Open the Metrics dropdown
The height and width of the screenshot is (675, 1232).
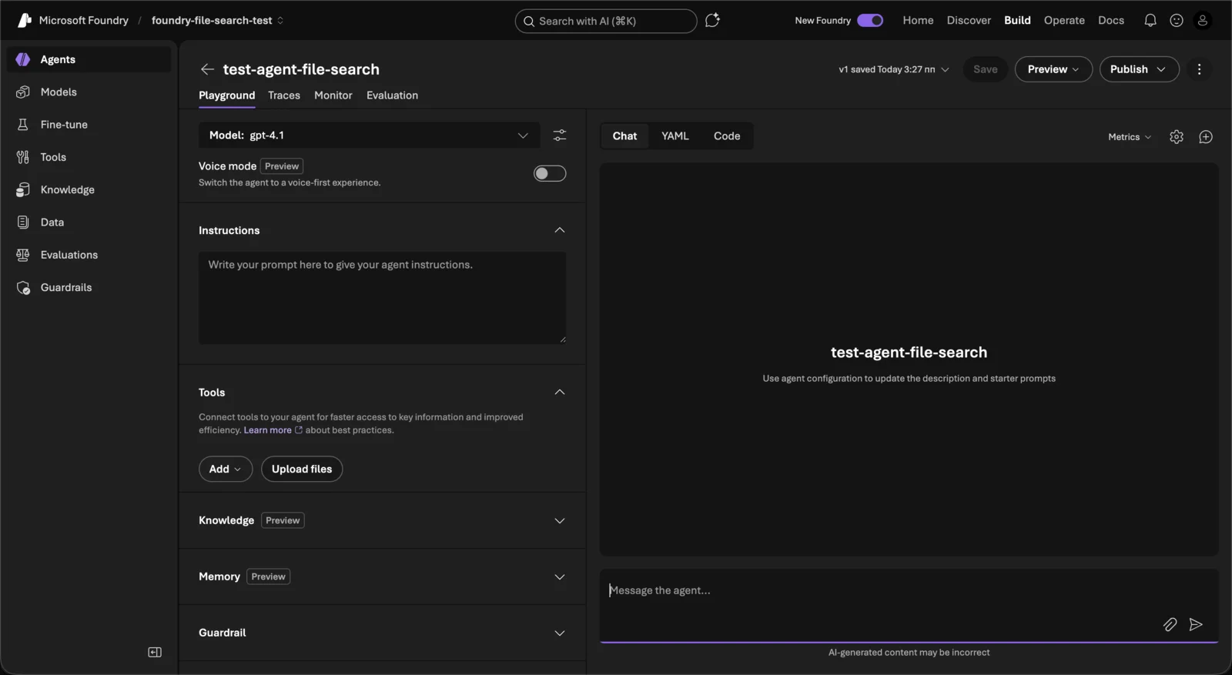(x=1130, y=137)
